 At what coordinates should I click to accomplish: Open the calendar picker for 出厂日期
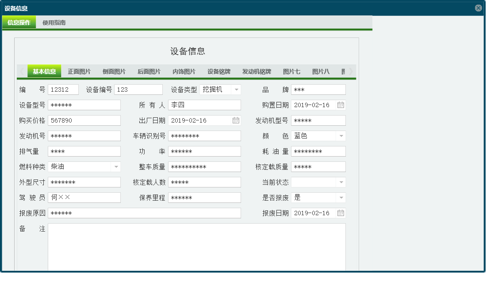tap(236, 120)
